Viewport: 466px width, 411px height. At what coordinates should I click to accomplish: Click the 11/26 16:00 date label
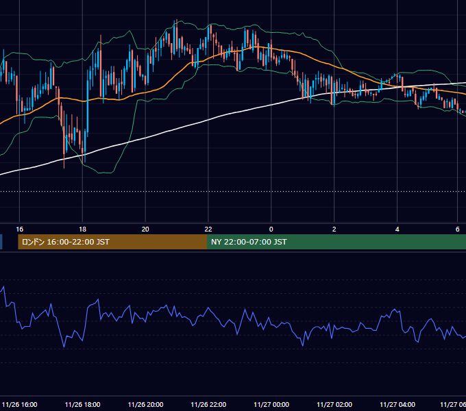[20, 404]
